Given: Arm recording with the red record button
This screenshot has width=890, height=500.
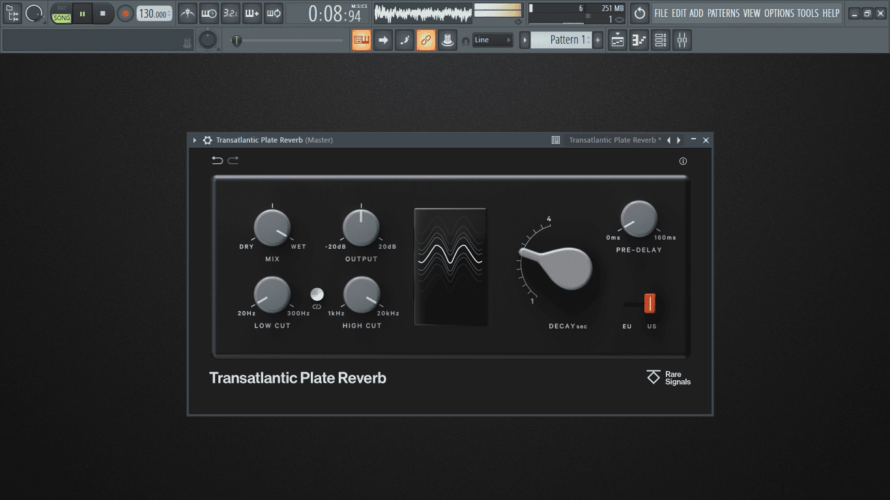Looking at the screenshot, I should pos(125,14).
